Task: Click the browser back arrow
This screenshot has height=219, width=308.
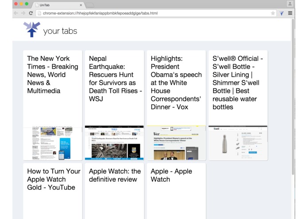Action: point(16,13)
